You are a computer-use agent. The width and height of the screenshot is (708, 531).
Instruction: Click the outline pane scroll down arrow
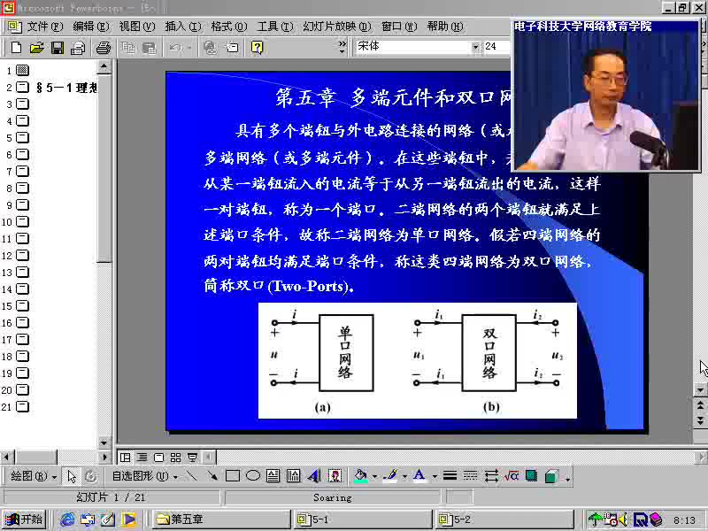[104, 443]
